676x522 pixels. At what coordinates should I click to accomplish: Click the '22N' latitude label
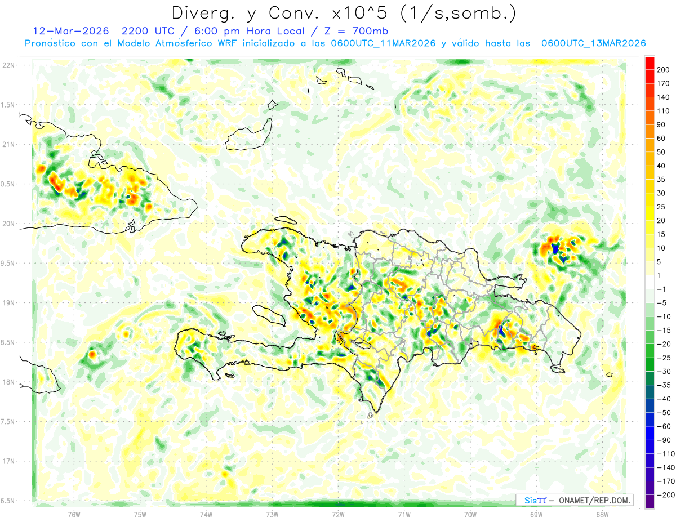tap(8, 65)
